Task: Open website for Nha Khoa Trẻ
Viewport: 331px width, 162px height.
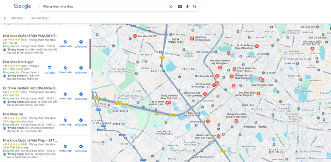Action: [x=65, y=122]
